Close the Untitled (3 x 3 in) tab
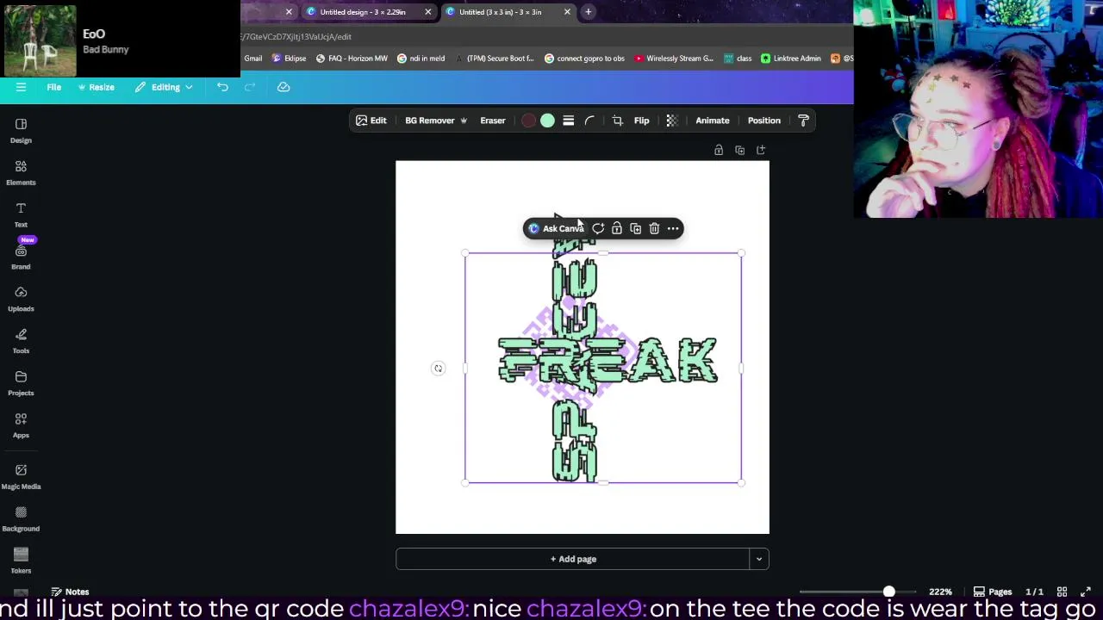 [567, 12]
